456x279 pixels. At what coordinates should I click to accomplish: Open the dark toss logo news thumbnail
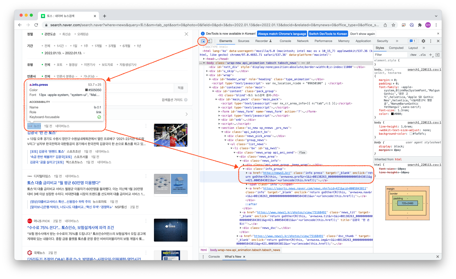point(171,230)
